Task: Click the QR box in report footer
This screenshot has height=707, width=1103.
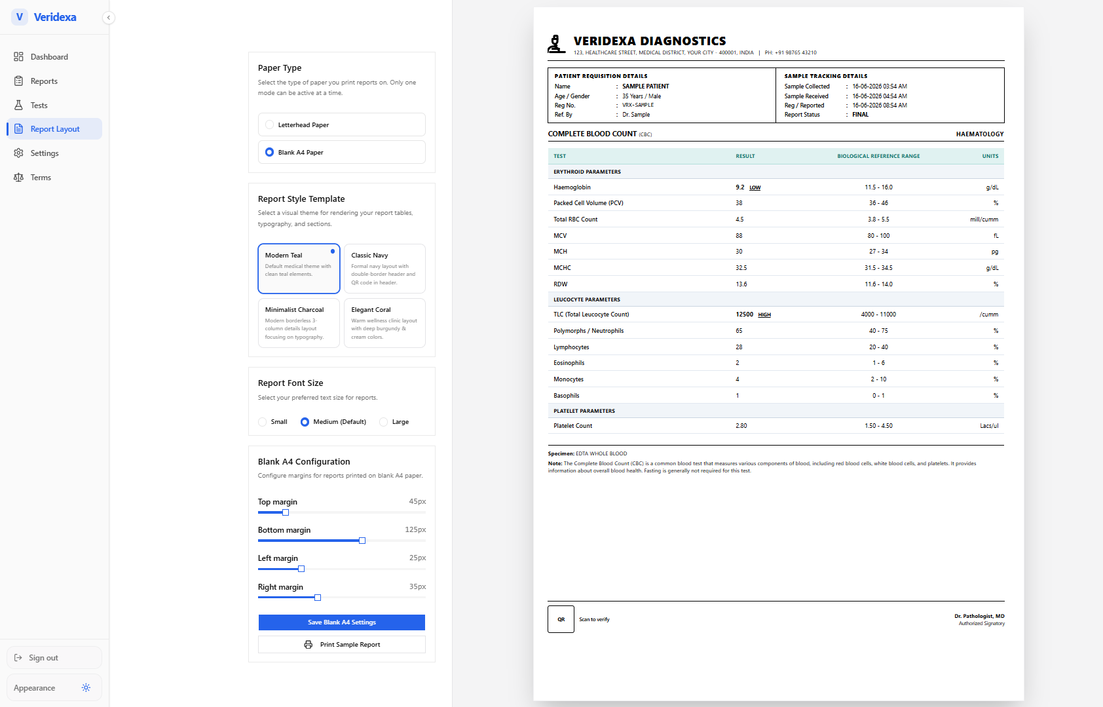Action: pyautogui.click(x=561, y=619)
